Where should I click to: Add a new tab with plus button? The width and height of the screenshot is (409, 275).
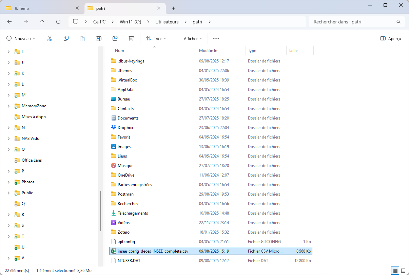pyautogui.click(x=173, y=8)
